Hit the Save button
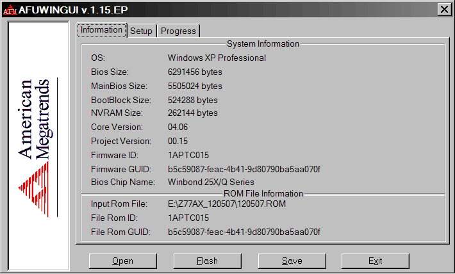The height and width of the screenshot is (274, 455). [x=292, y=261]
